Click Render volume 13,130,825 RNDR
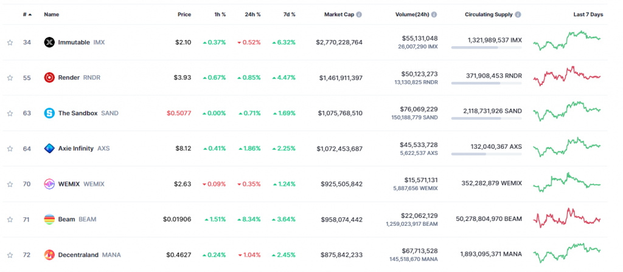Image resolution: width=623 pixels, height=272 pixels. [415, 82]
